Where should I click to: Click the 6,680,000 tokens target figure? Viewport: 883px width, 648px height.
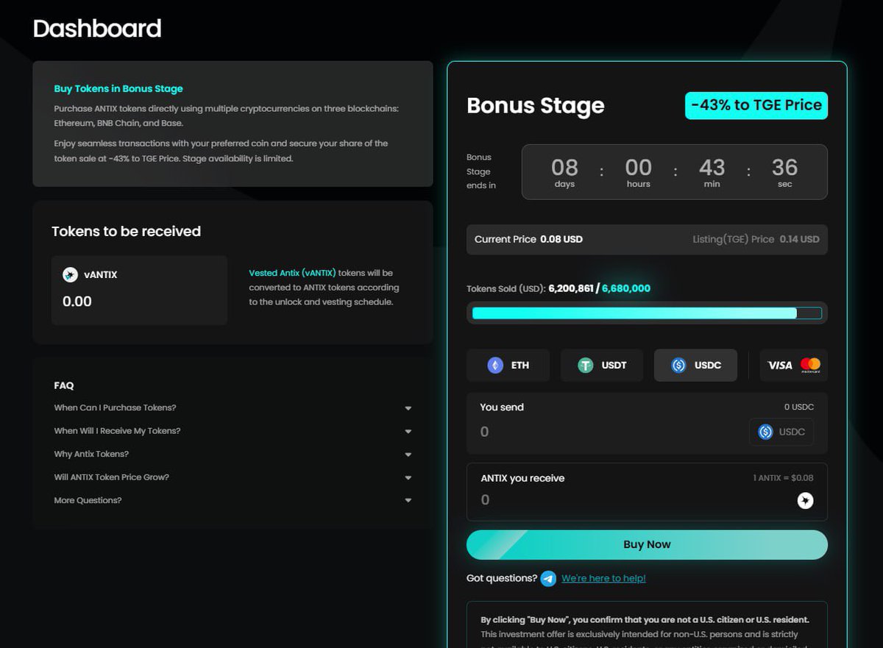tap(626, 288)
